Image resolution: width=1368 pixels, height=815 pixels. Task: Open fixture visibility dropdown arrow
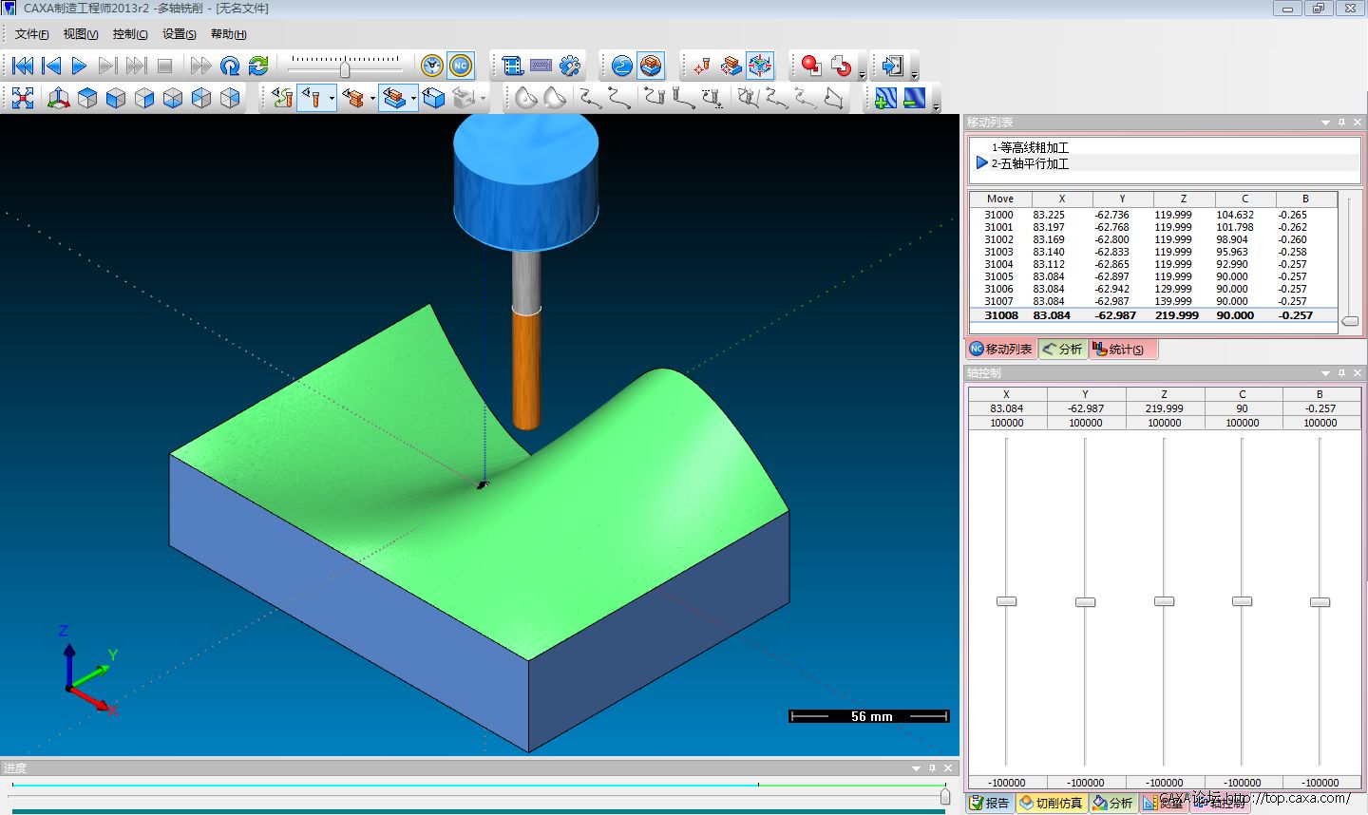coord(372,98)
